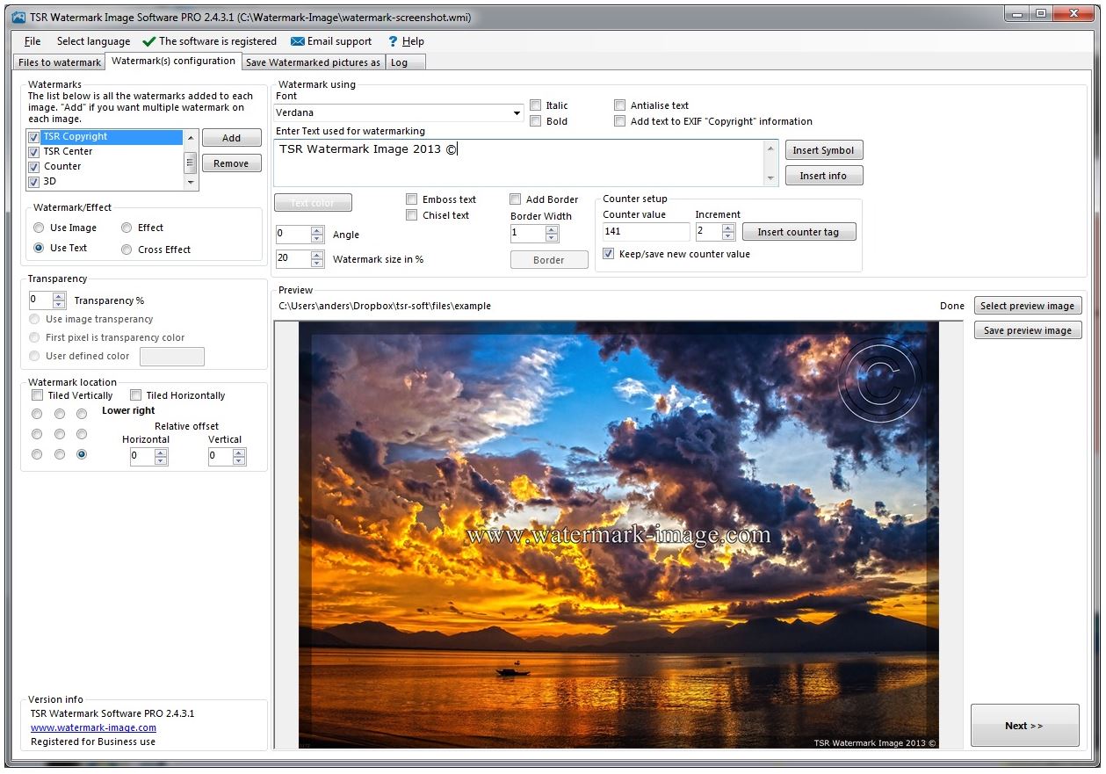Click the preview image of sunset

pos(618,534)
